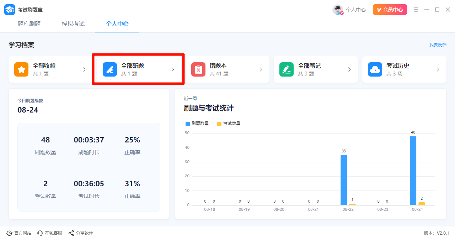Open the 官方网站 link text

(x=23, y=233)
